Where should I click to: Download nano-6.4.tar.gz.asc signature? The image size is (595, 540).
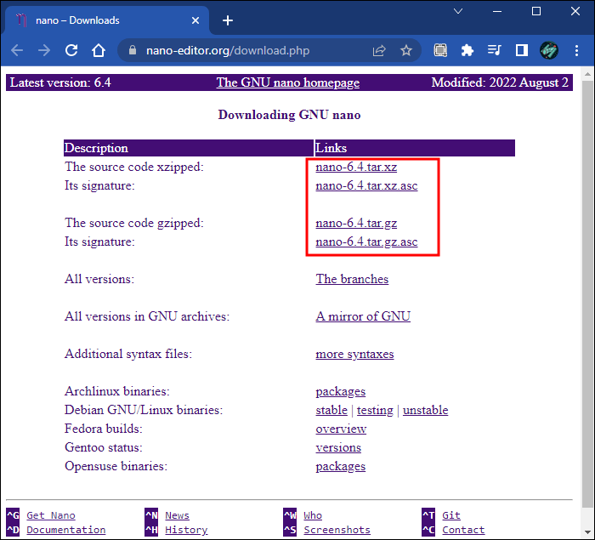click(366, 242)
